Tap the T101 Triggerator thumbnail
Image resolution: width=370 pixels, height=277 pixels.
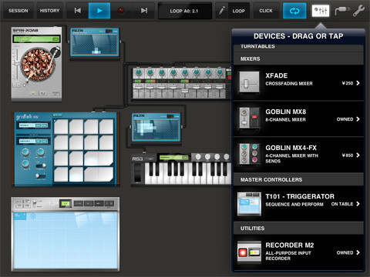[249, 204]
